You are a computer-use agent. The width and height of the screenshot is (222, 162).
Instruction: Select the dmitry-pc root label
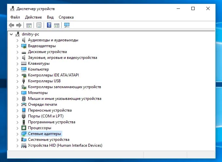(30, 34)
